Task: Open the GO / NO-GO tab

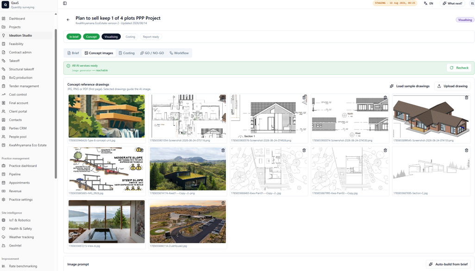Action: (x=152, y=53)
